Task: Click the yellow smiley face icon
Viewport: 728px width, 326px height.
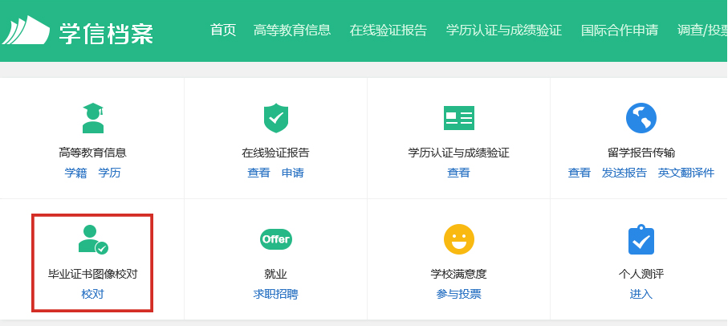Action: click(x=458, y=239)
